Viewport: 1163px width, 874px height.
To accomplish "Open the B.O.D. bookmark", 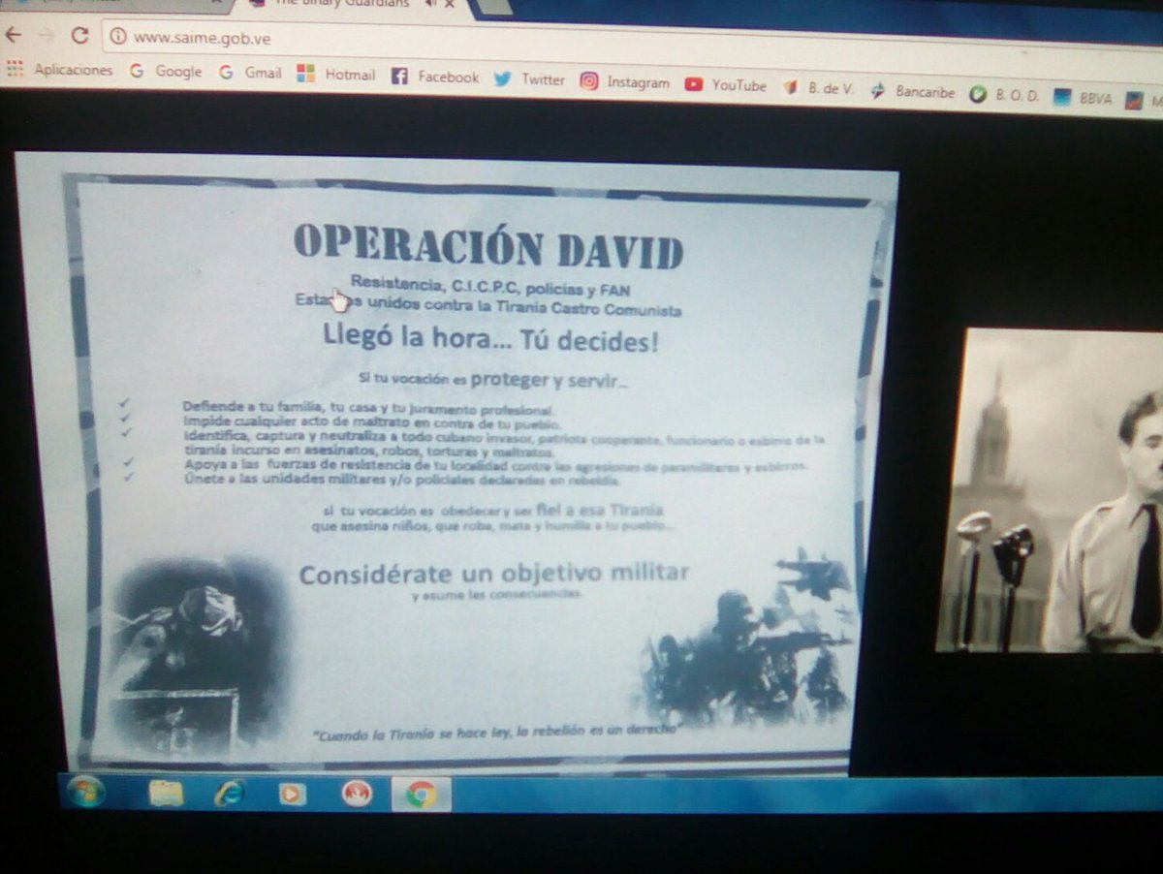I will coord(1005,94).
